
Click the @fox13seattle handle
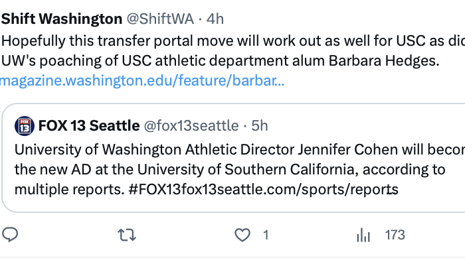click(x=191, y=126)
